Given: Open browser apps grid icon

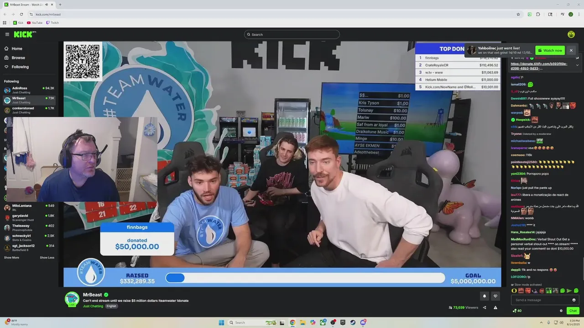Looking at the screenshot, I should coord(5,22).
